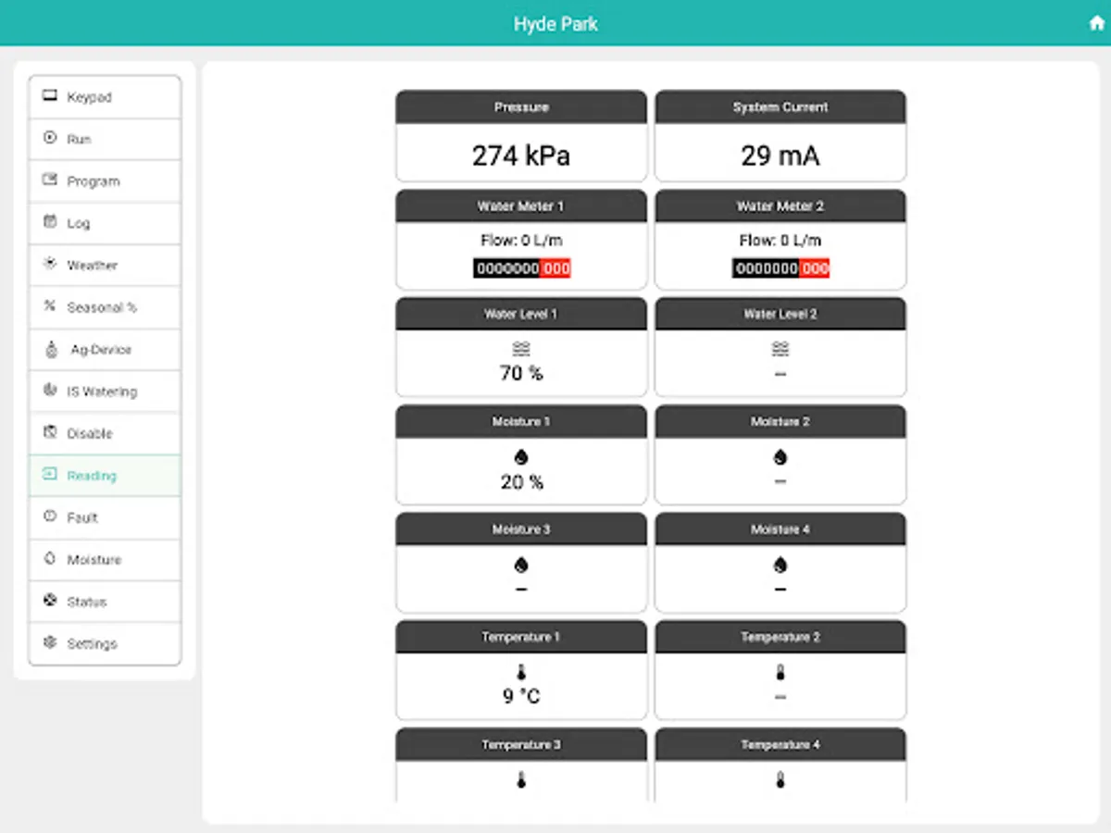Click the Disable icon in the sidebar
Screen dimensions: 1111x833
point(51,432)
